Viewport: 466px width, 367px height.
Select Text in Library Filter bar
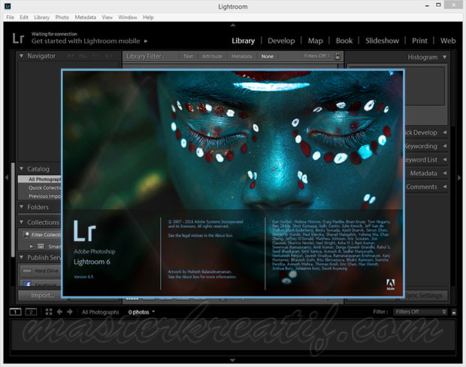click(188, 56)
